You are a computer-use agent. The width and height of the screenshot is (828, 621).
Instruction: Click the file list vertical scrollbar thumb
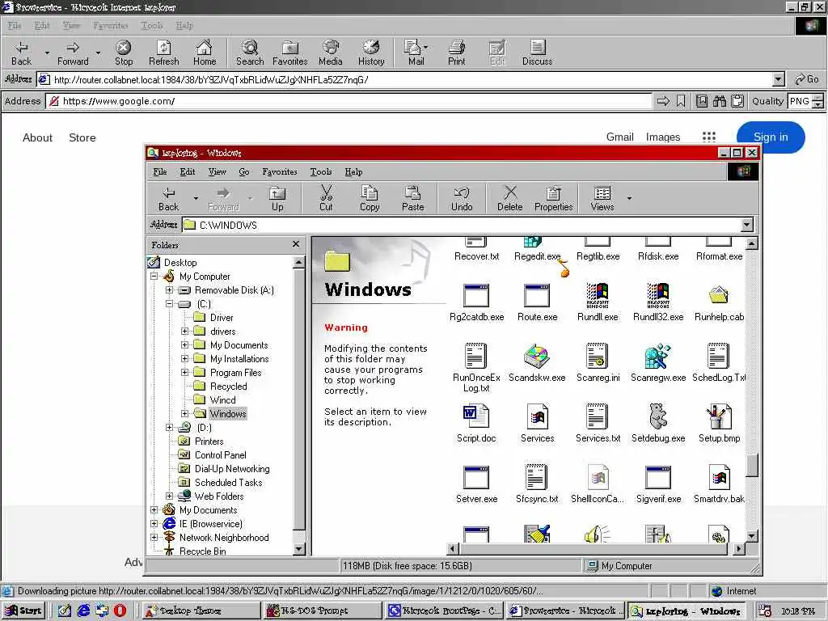752,465
